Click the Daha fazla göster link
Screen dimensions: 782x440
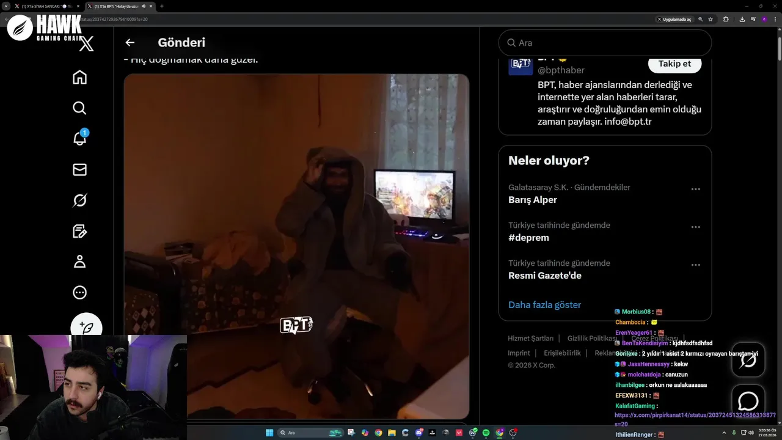click(544, 304)
